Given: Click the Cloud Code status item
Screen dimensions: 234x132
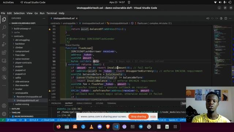Looking at the screenshot, I should click(x=48, y=120).
